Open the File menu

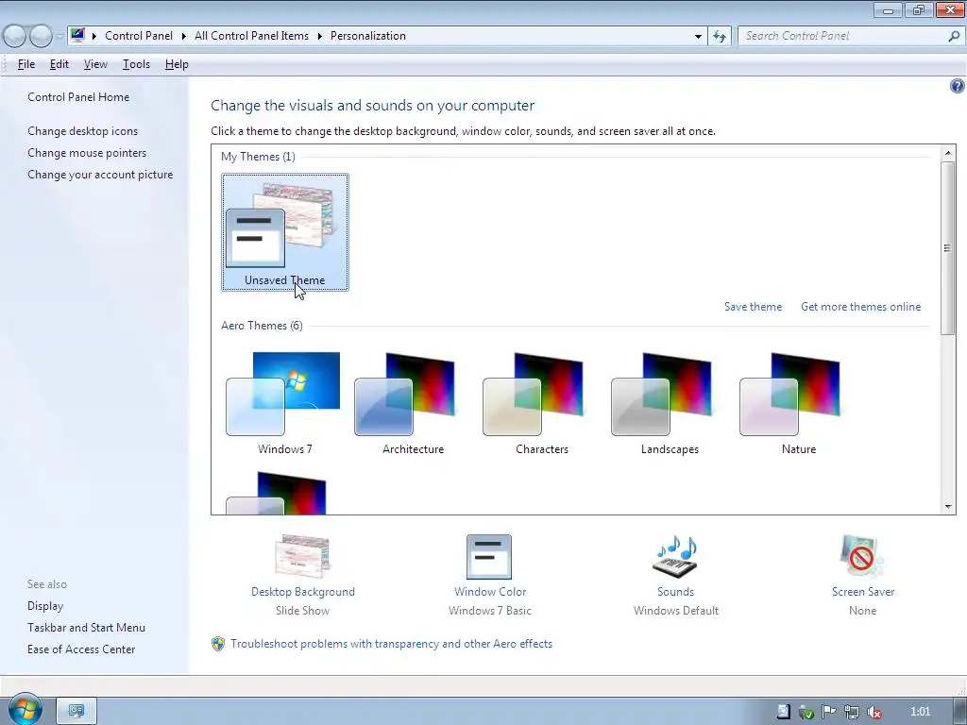tap(25, 64)
